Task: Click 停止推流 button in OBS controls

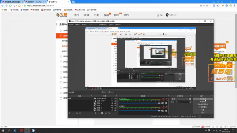Action: coord(203,99)
